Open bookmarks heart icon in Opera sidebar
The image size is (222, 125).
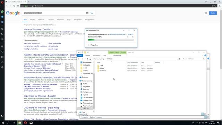click(x=2, y=52)
